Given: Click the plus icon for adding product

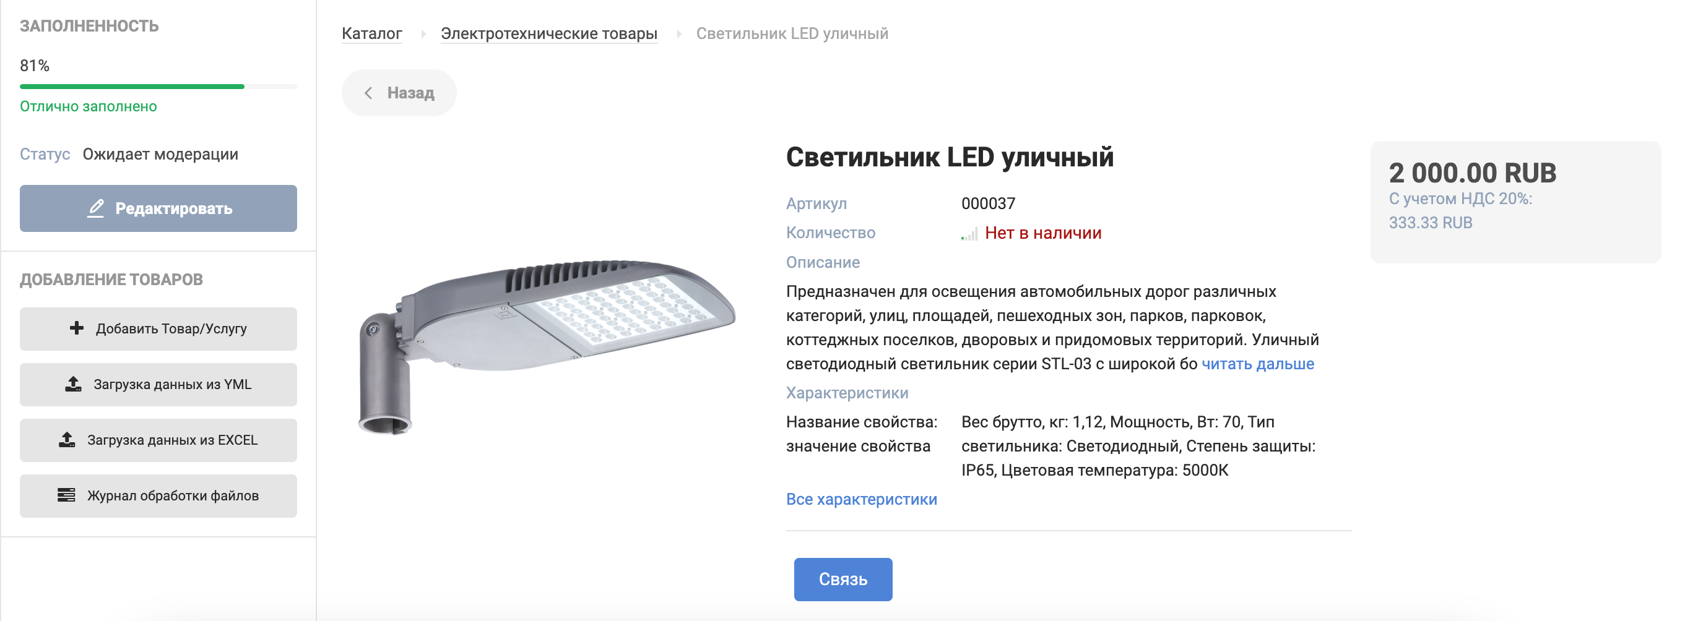Looking at the screenshot, I should [x=77, y=328].
